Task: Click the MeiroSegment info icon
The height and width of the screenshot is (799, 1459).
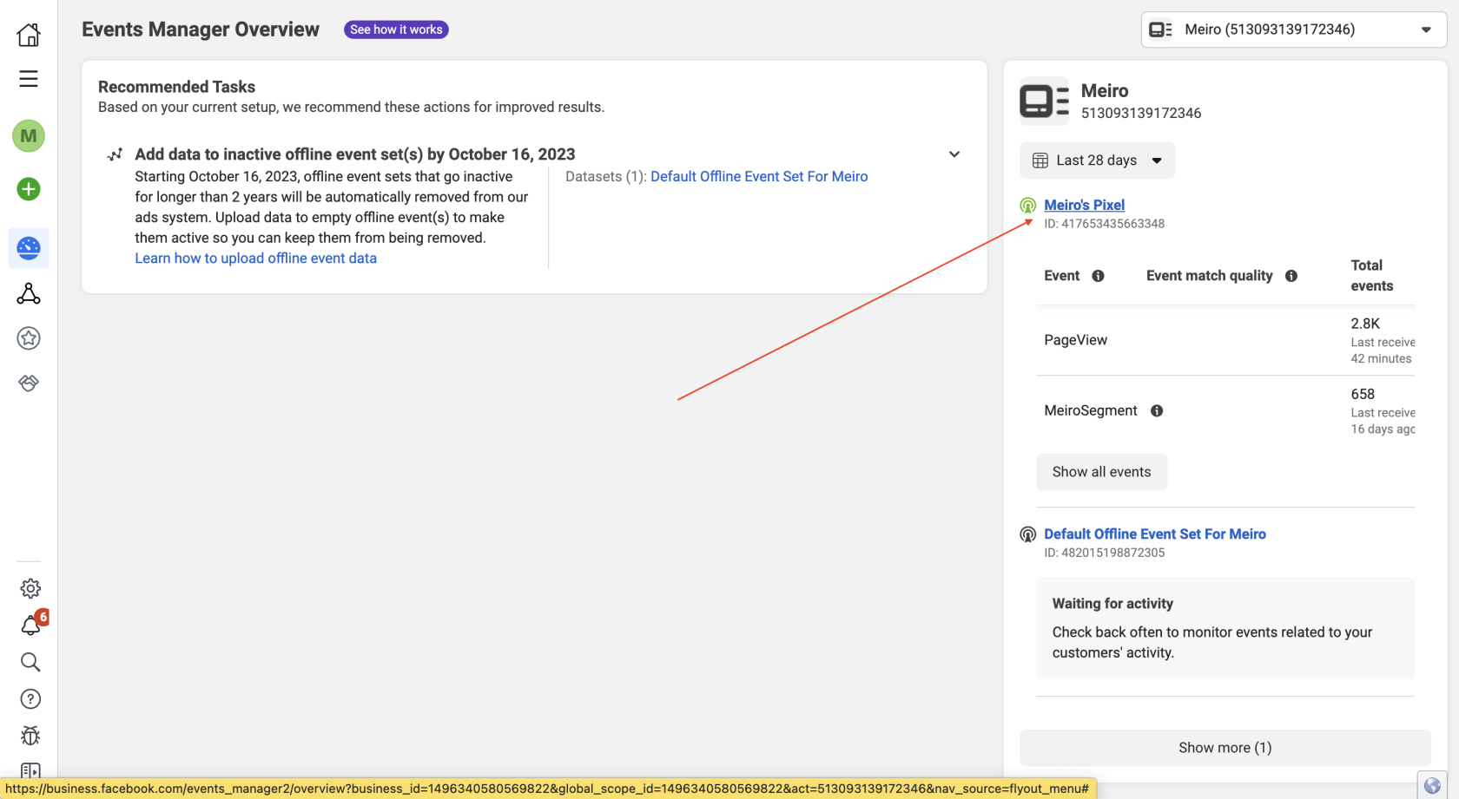Action: pos(1157,411)
